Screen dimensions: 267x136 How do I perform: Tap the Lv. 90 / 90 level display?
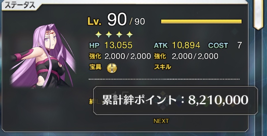pyautogui.click(x=116, y=20)
